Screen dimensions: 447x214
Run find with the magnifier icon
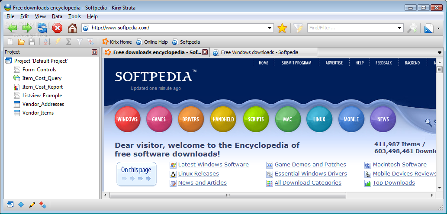412,28
